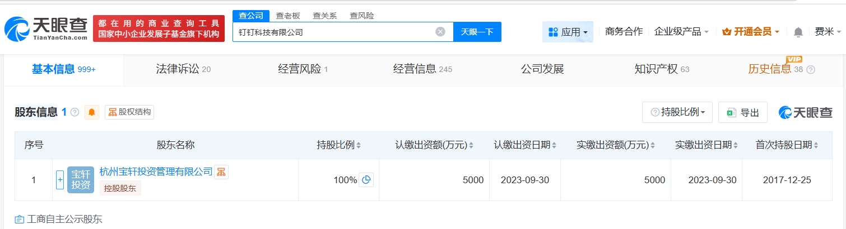Viewport: 846px width, 229px height.
Task: Open the 经营信息 tab
Action: coord(422,69)
